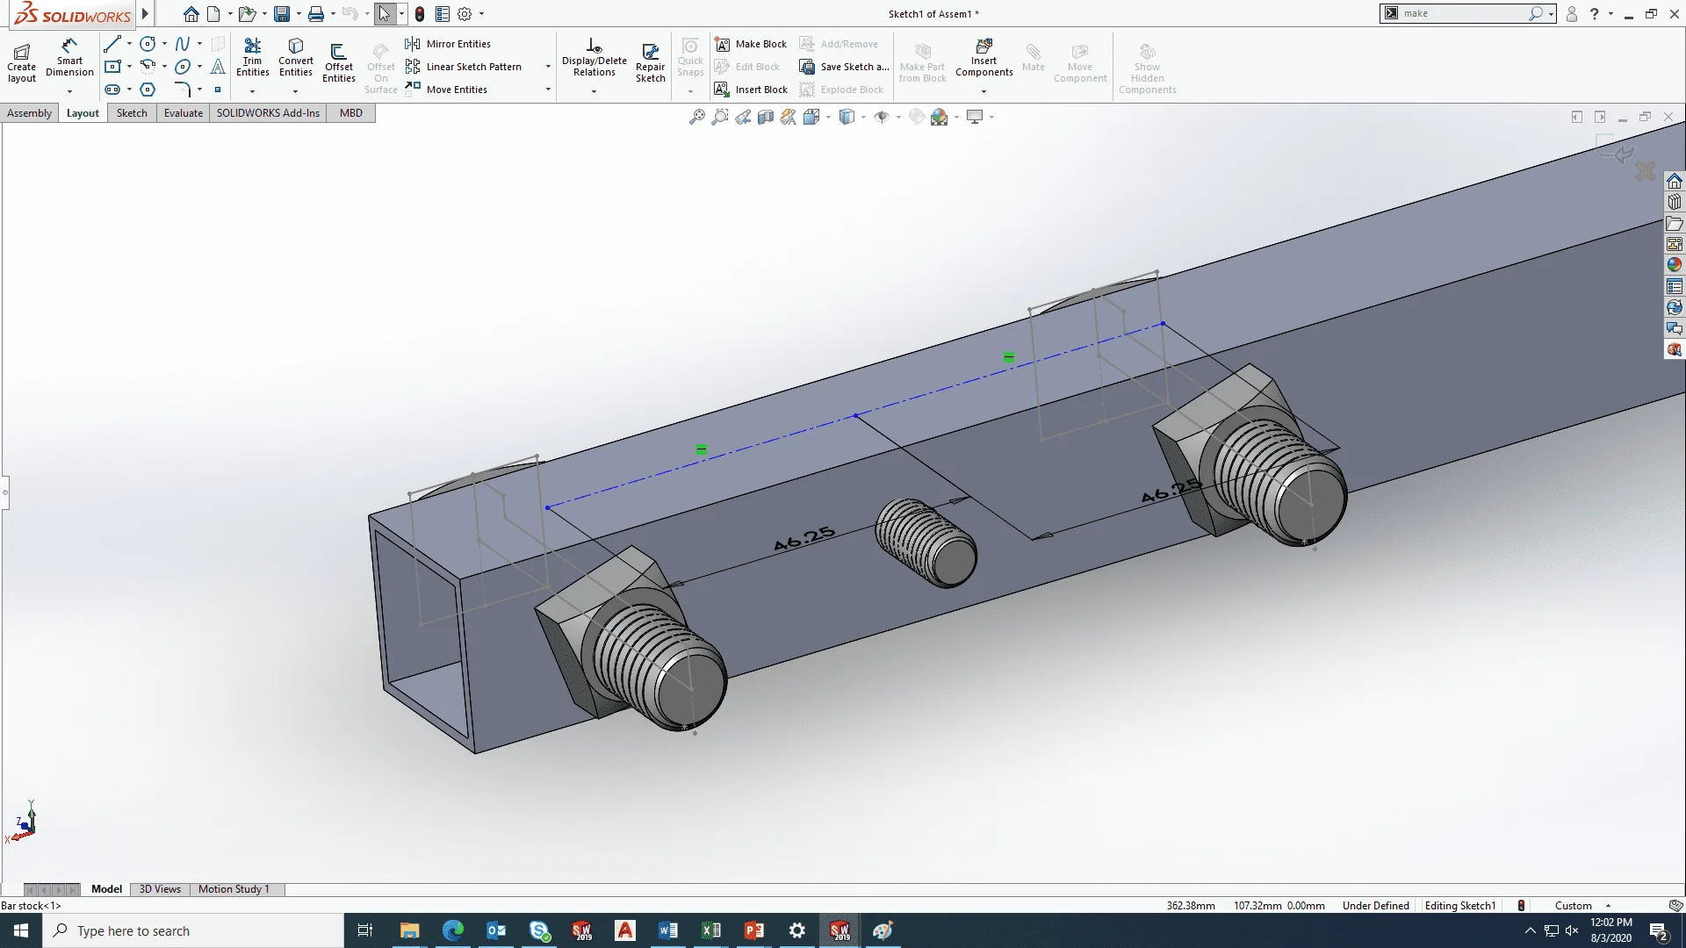Click the Zoom to Fit icon

point(696,117)
